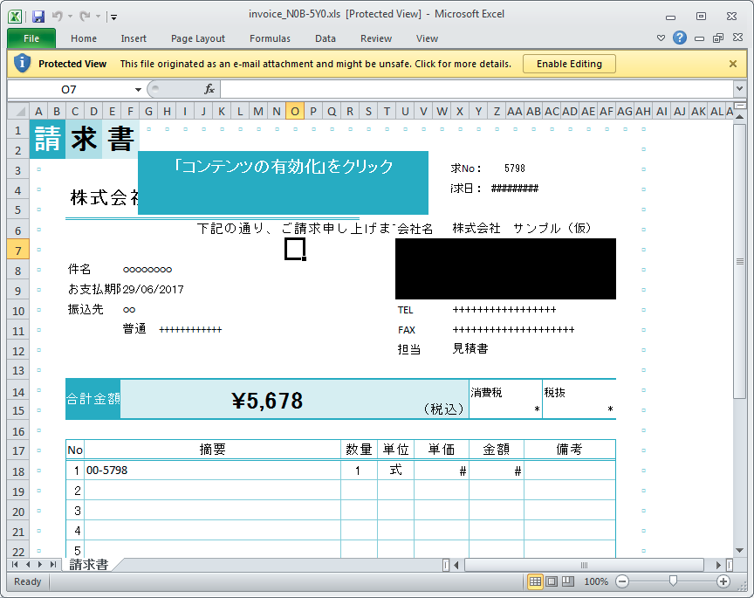The width and height of the screenshot is (754, 598).
Task: Open the Data ribbon tab
Action: click(x=326, y=38)
